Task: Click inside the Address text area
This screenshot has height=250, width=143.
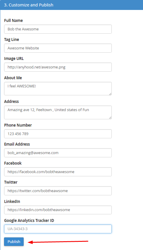Action: [58, 112]
